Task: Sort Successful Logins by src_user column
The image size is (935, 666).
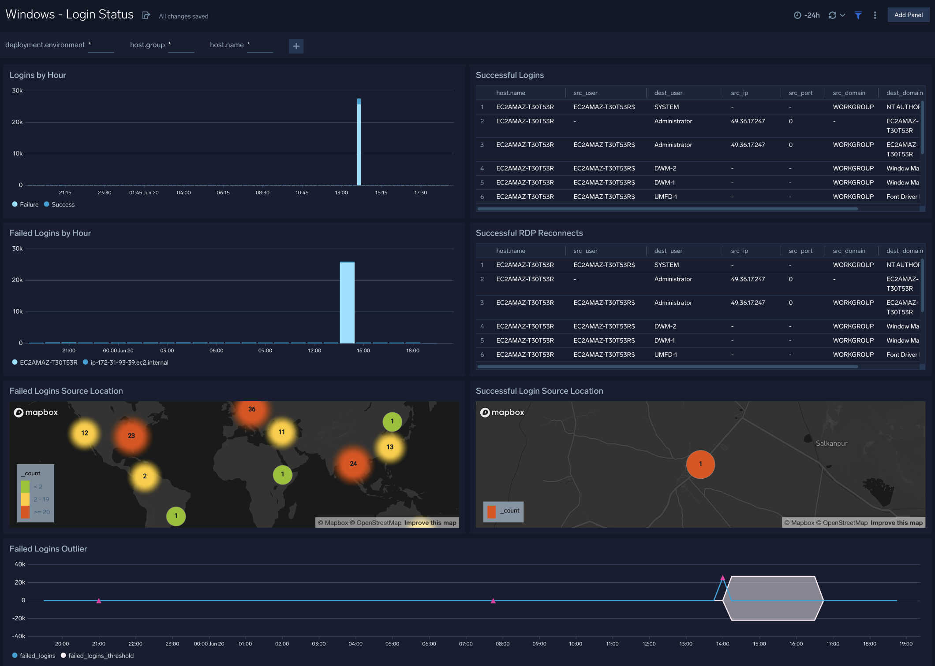Action: 585,93
